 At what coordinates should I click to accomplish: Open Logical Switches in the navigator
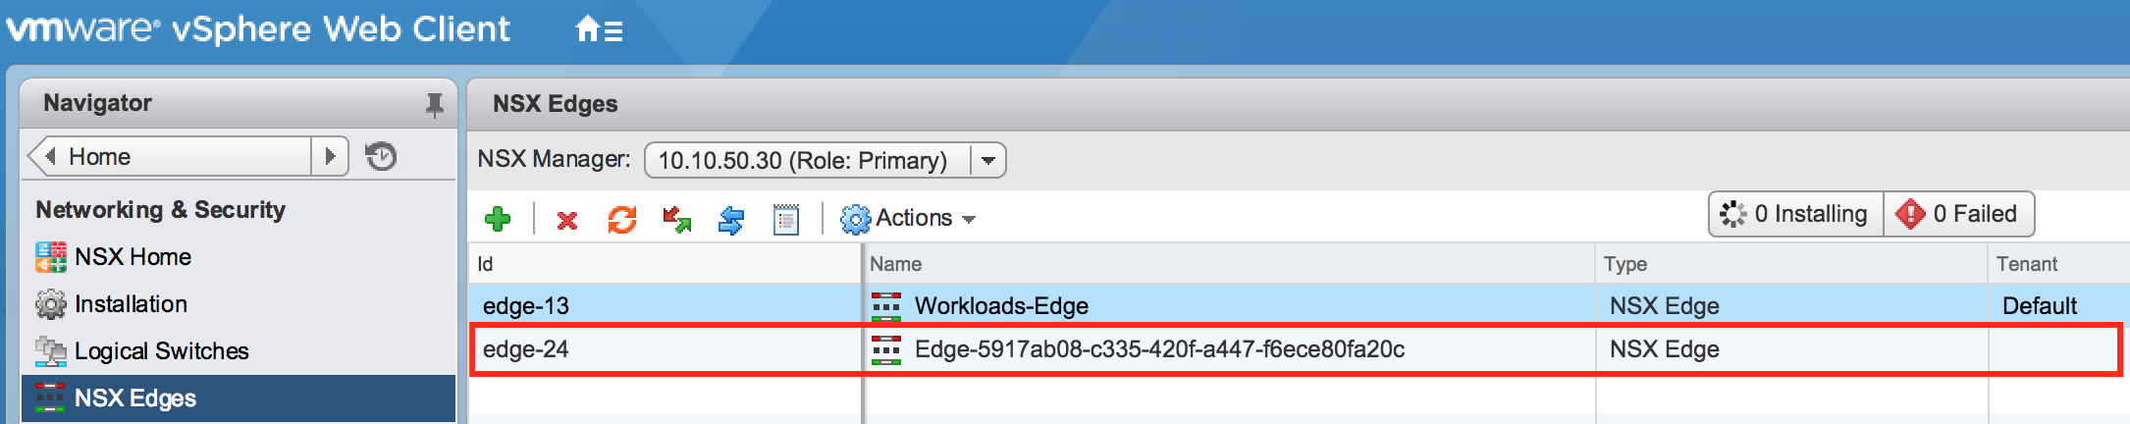[161, 351]
